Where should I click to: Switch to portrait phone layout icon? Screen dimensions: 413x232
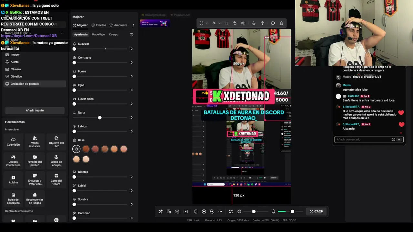(196, 211)
